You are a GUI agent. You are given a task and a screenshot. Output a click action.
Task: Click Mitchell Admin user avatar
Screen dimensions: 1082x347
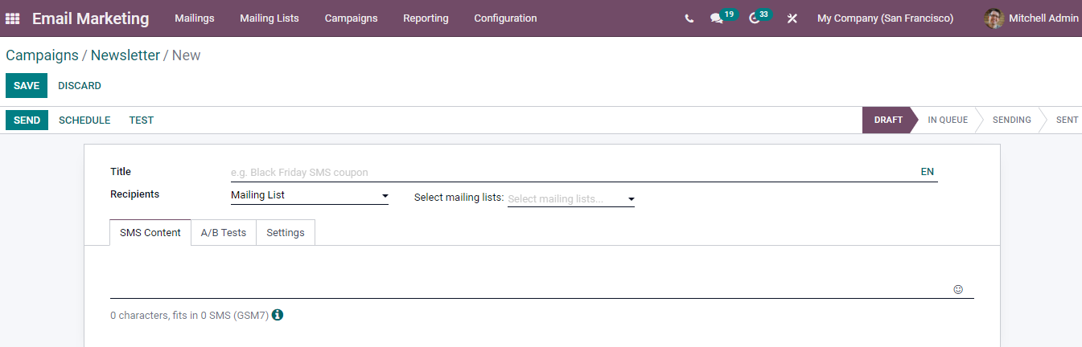(994, 18)
